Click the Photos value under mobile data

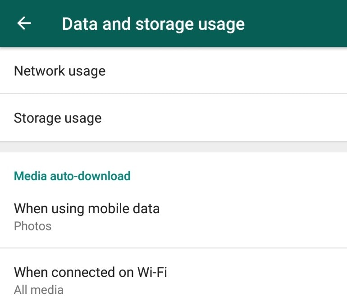pos(32,226)
